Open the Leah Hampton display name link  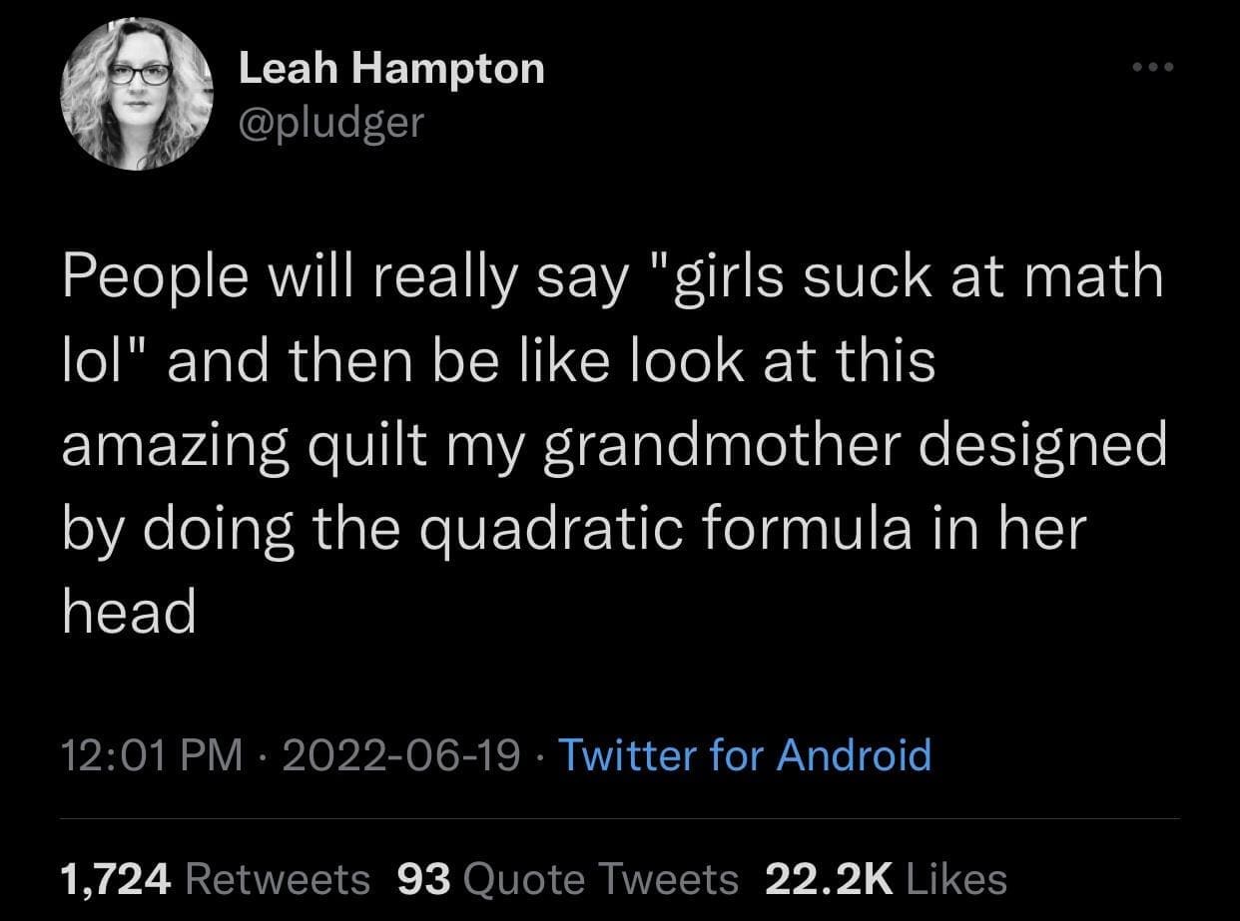click(x=391, y=69)
